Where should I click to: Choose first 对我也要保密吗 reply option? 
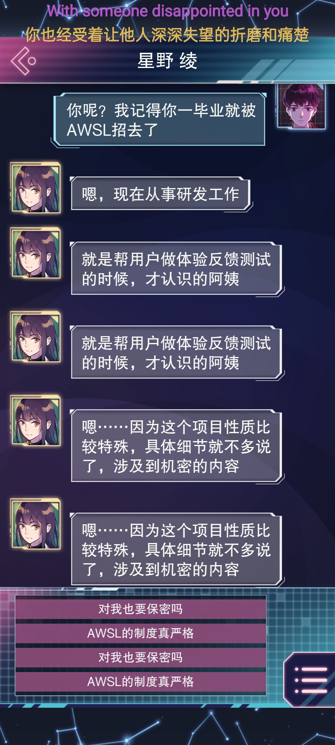[141, 609]
